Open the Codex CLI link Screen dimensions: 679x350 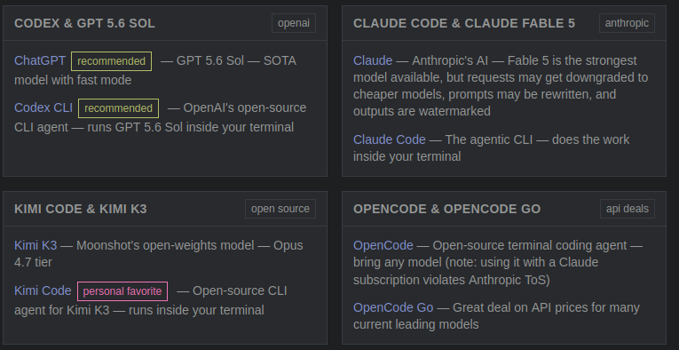(43, 107)
